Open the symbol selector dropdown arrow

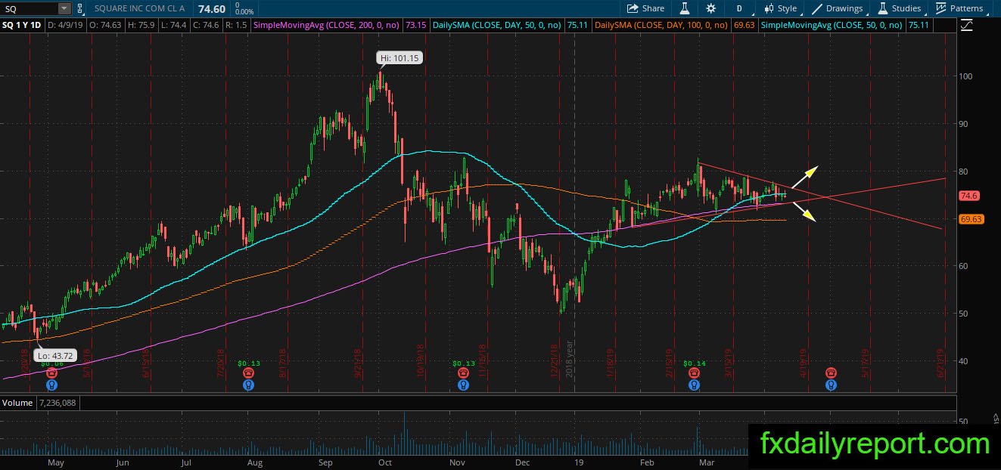pos(64,8)
